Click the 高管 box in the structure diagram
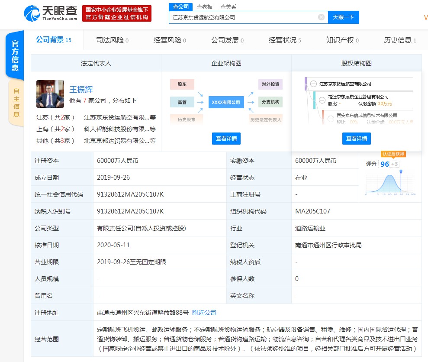Viewport: 428px width, 362px height. tap(182, 102)
